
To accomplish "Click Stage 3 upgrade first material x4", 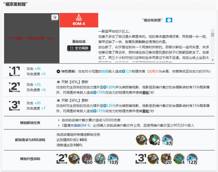I will (153, 159).
